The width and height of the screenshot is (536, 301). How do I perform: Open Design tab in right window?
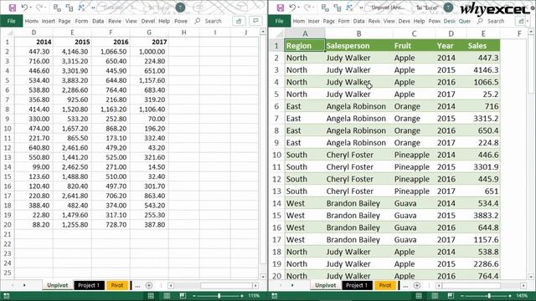449,21
